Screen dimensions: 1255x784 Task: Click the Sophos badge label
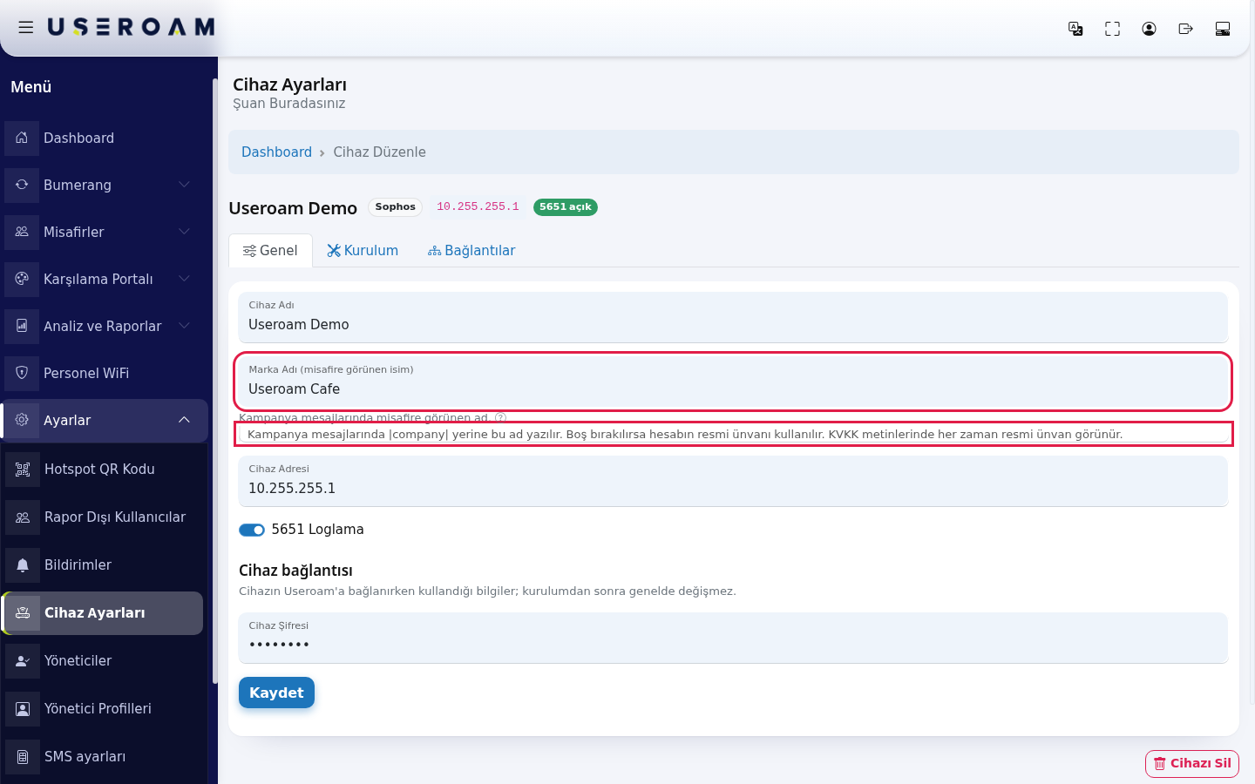tap(396, 207)
